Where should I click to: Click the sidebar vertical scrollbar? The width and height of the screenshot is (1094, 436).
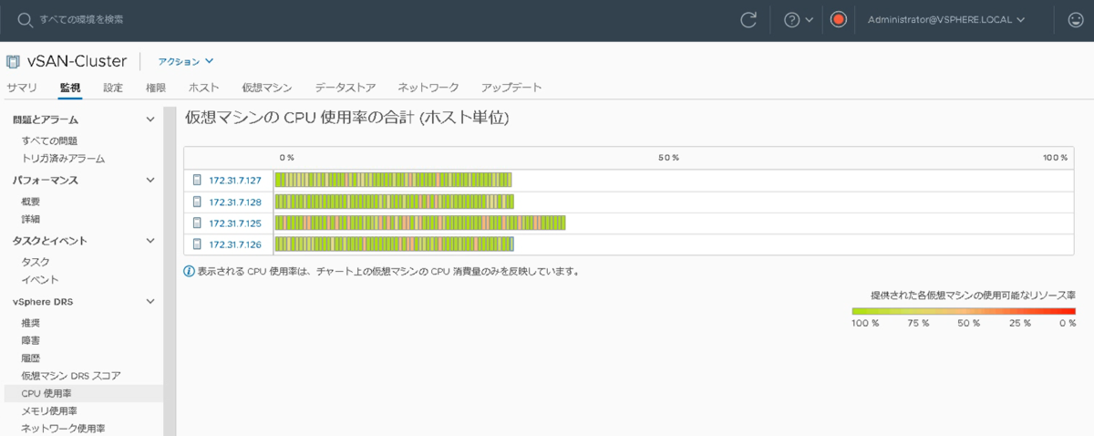tap(170, 271)
